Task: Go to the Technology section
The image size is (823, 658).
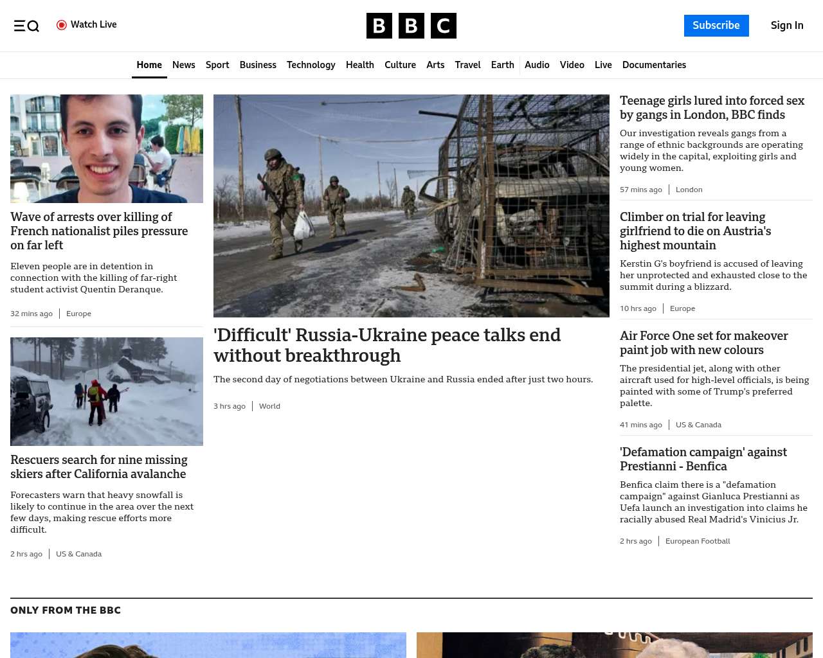Action: (x=311, y=65)
